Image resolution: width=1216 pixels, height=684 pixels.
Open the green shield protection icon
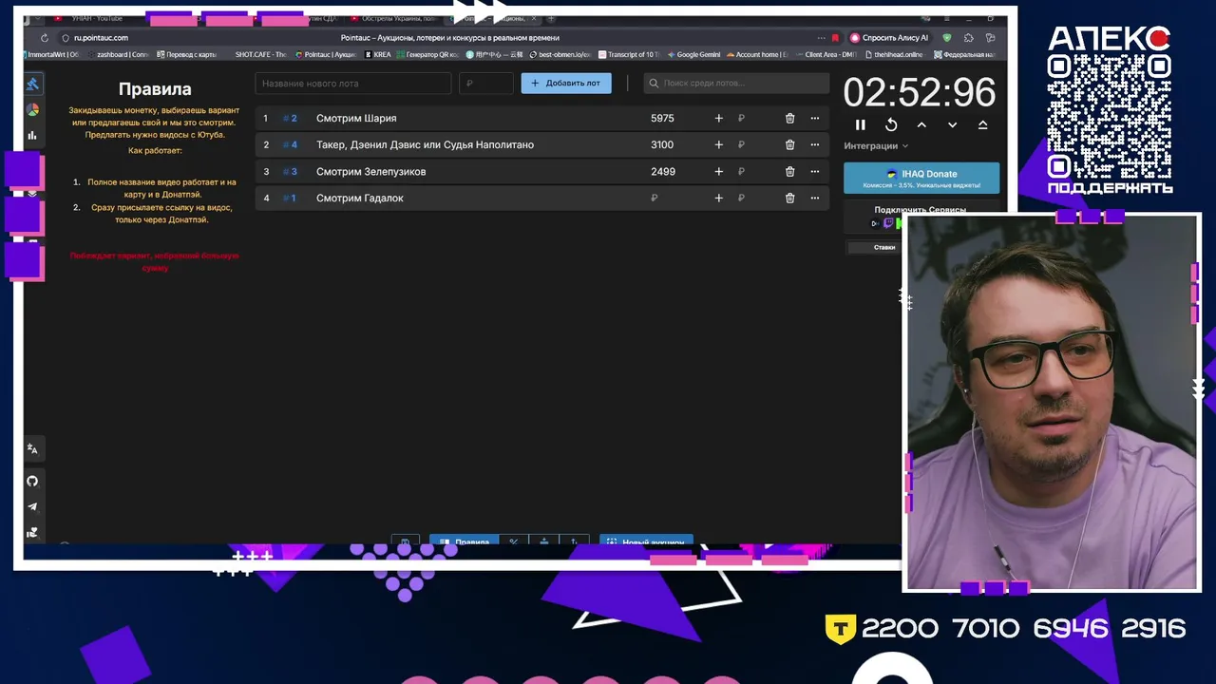(x=947, y=38)
